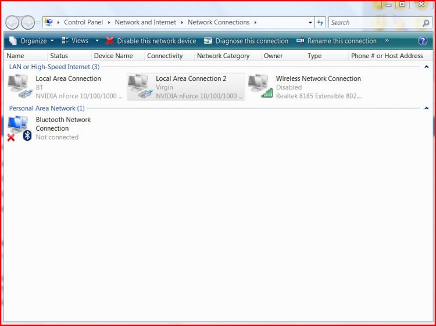Sort by the Name column header

(26, 56)
